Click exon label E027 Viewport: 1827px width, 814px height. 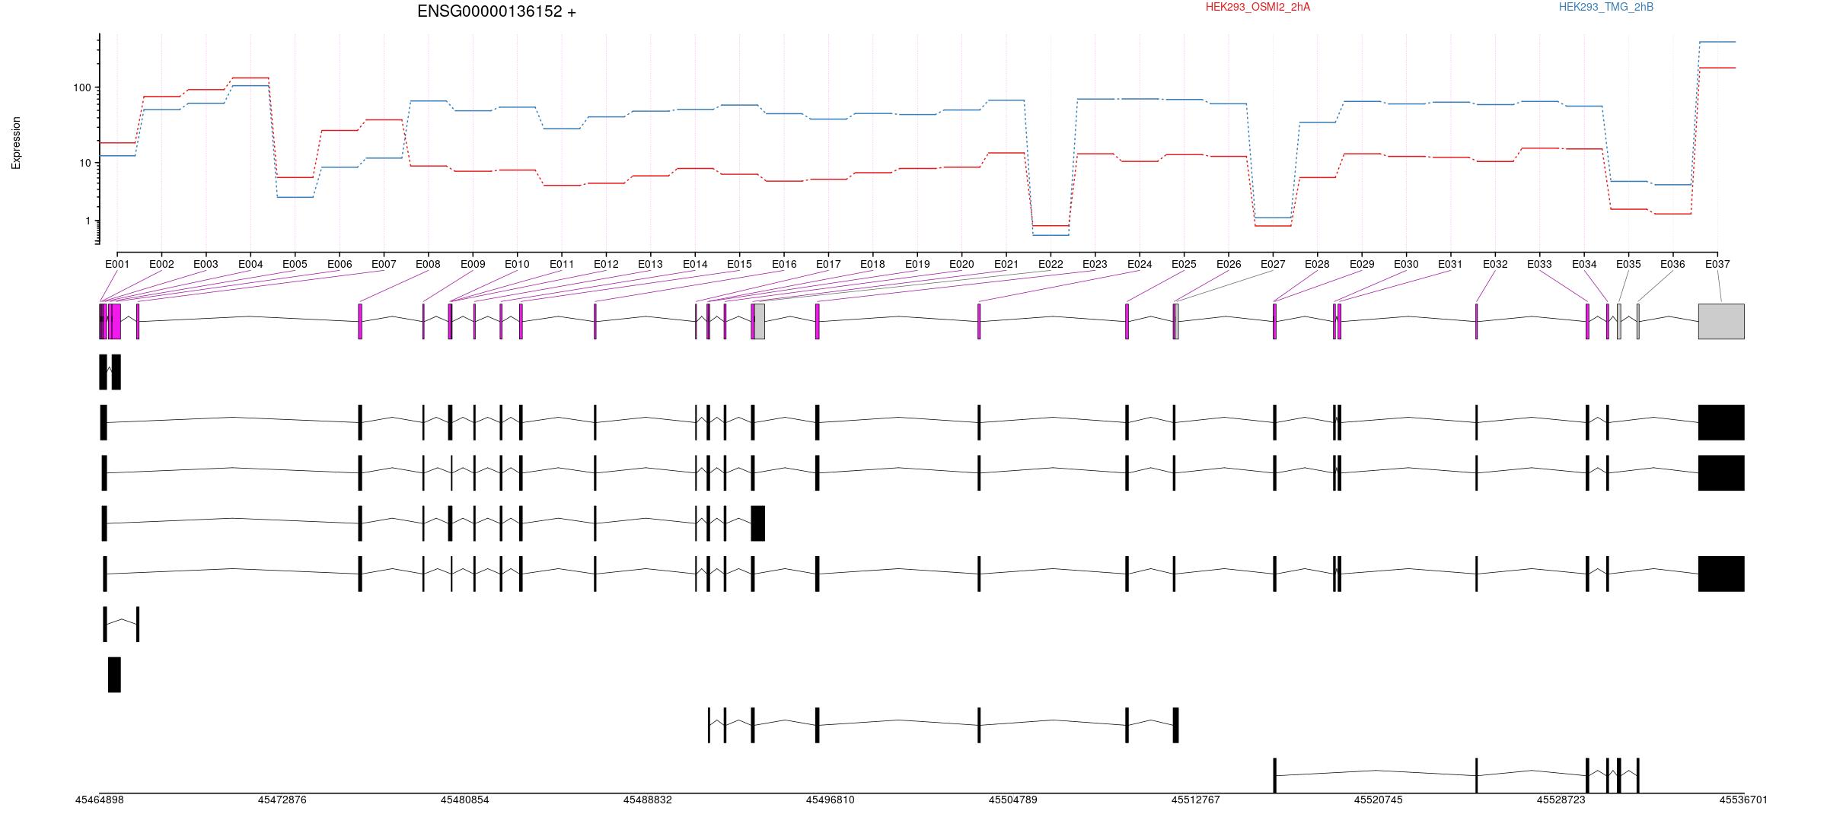click(x=1273, y=264)
